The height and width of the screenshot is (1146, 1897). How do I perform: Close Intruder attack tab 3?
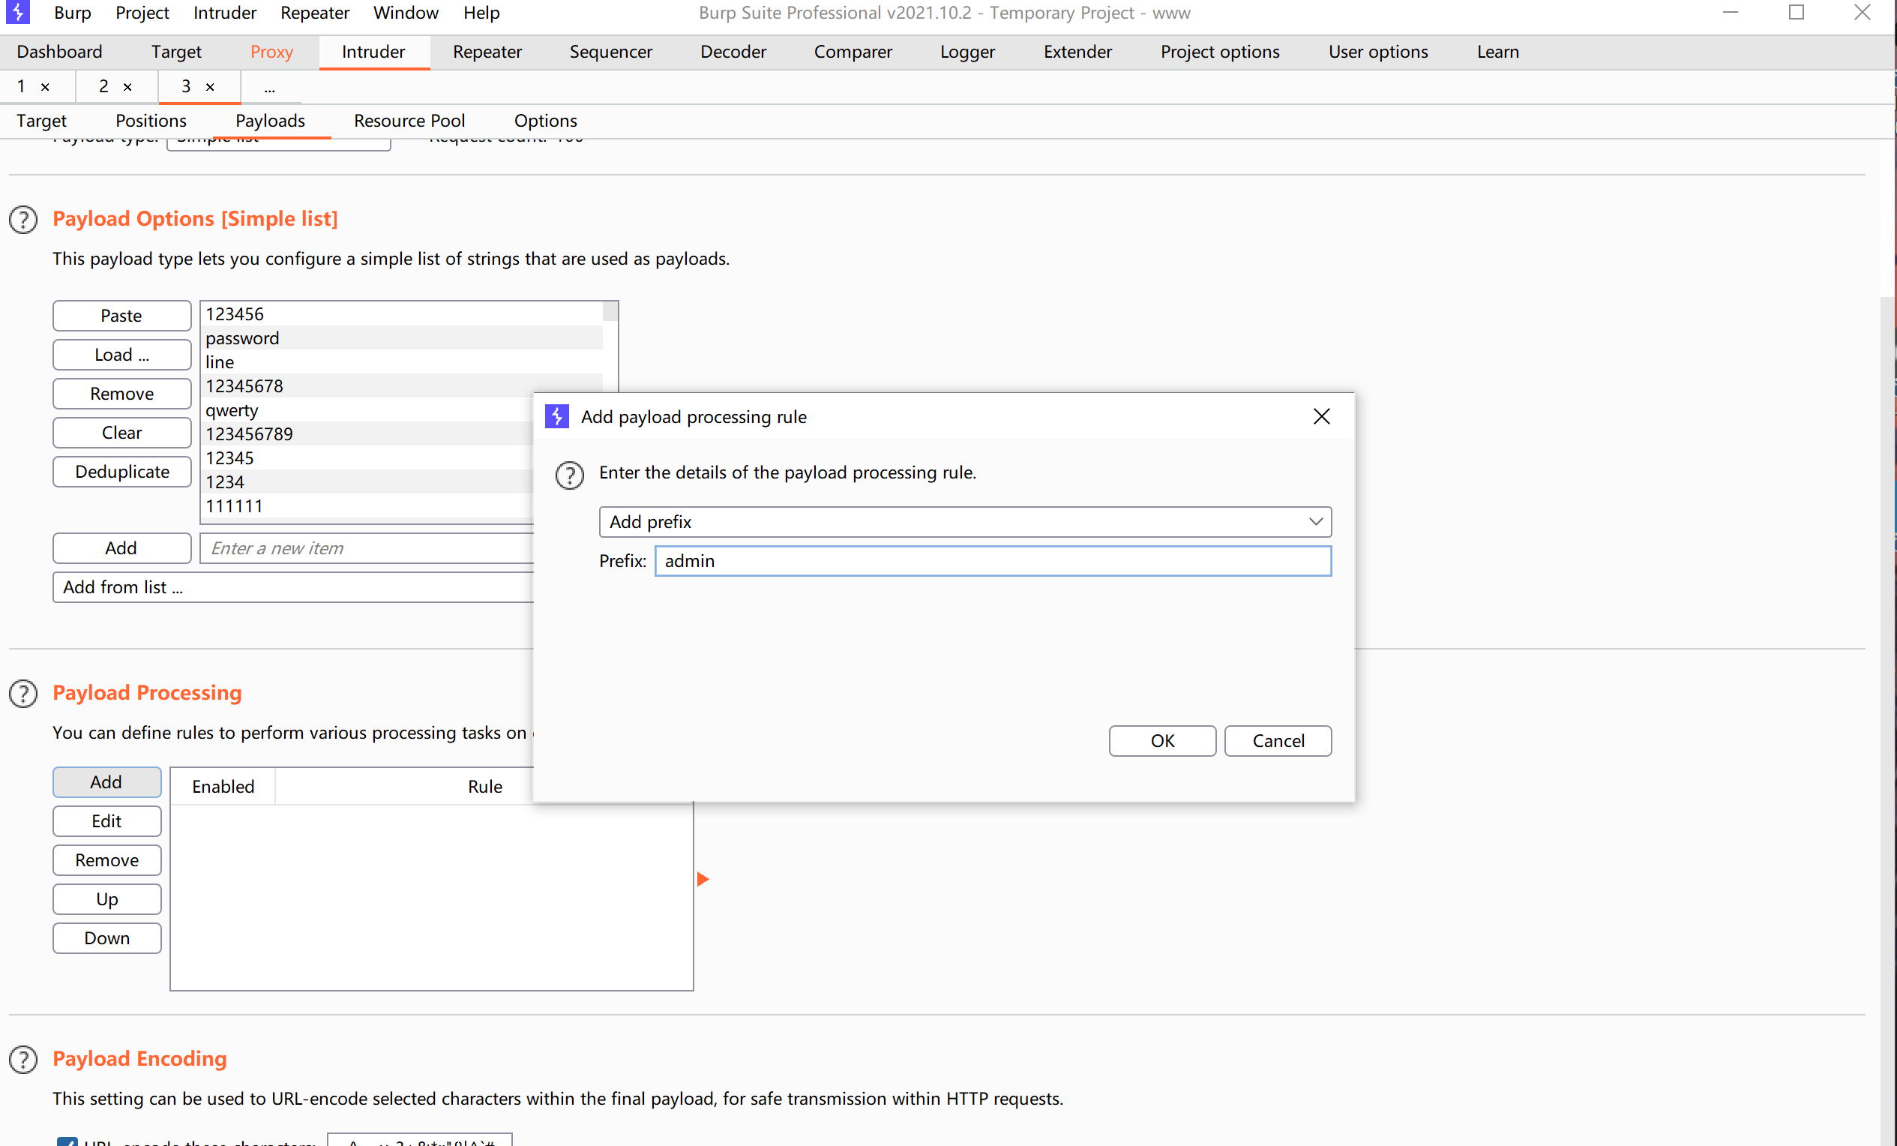[210, 87]
